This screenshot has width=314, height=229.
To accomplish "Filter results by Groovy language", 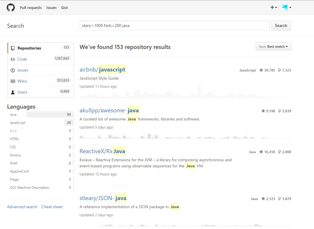I will point(41,155).
